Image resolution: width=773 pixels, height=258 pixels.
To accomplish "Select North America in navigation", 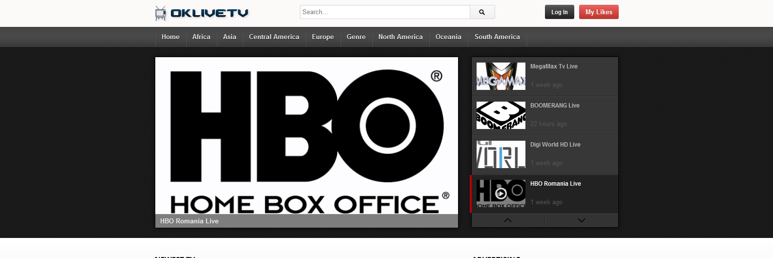I will click(x=400, y=37).
